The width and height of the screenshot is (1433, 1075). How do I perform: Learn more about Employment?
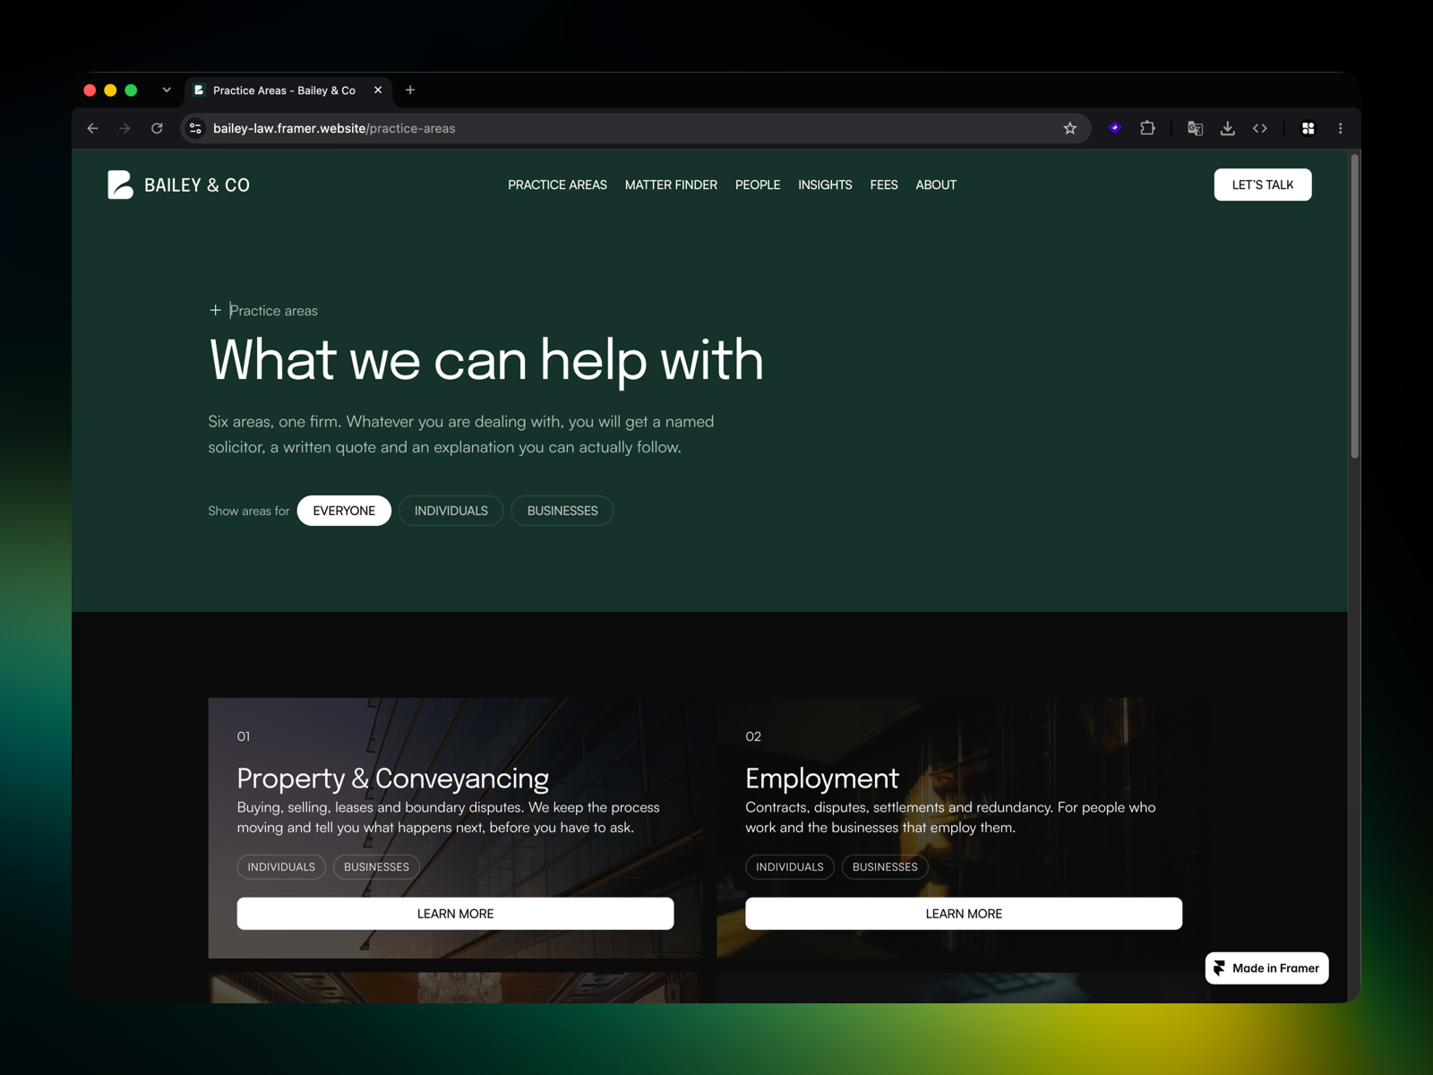click(964, 914)
